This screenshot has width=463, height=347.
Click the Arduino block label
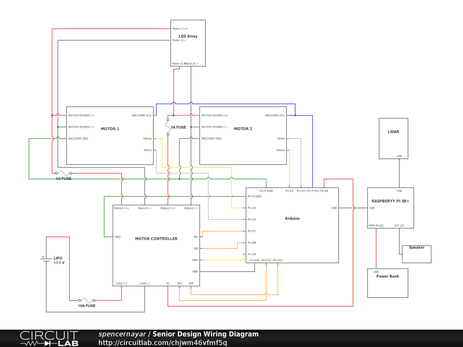[x=292, y=219]
